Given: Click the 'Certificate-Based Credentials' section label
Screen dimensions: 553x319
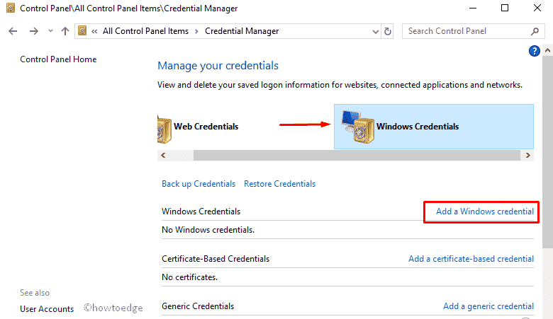Looking at the screenshot, I should tap(216, 259).
